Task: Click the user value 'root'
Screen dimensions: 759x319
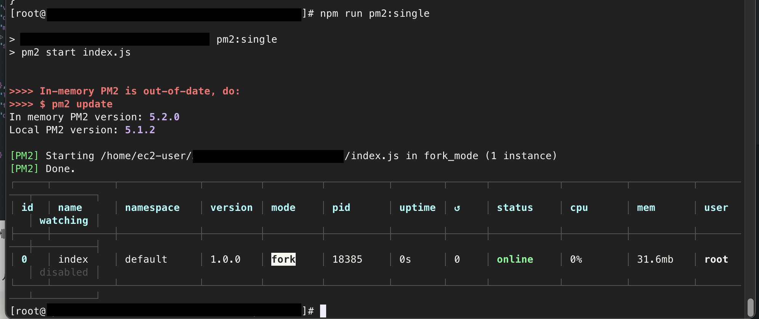Action: 716,259
